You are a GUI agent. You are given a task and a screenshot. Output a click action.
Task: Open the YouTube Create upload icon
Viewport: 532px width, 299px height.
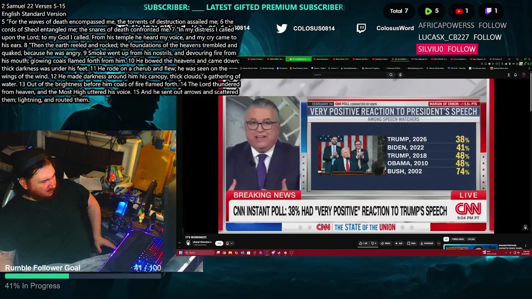pos(509,75)
